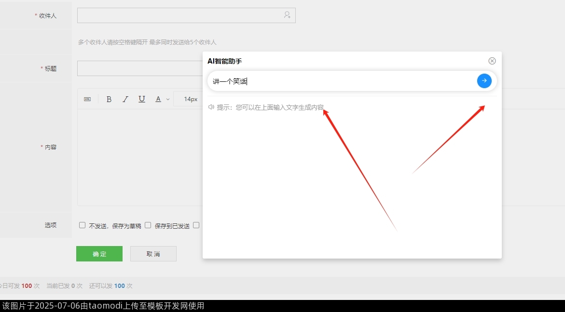This screenshot has height=312, width=565.
Task: Enable 保存到已发送 checkbox
Action: click(148, 225)
